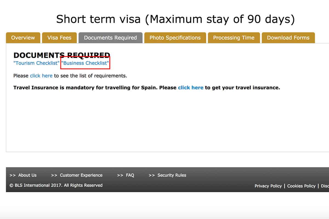Click the arrows icon before Security Rules
This screenshot has height=219, width=329.
152,175
